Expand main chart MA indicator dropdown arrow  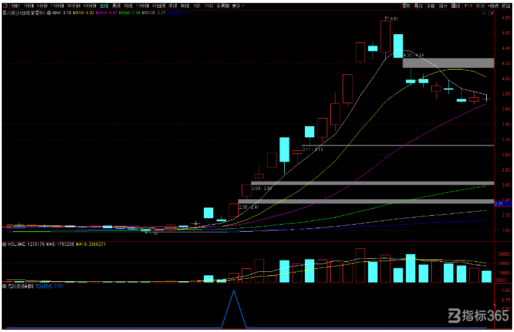pyautogui.click(x=48, y=13)
